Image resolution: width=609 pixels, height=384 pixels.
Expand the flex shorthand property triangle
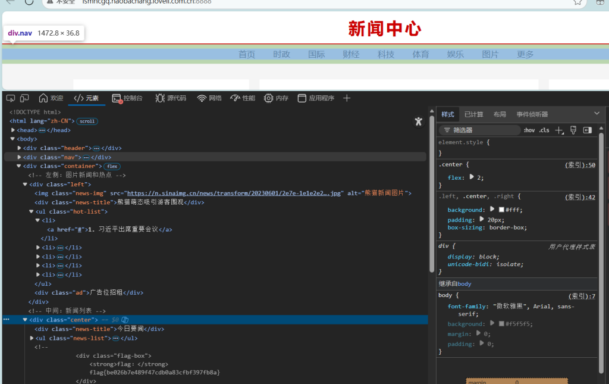(x=472, y=177)
